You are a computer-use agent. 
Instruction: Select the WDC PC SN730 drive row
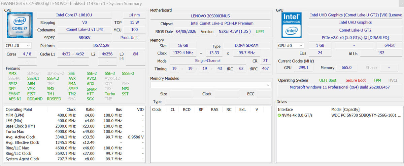(339, 115)
